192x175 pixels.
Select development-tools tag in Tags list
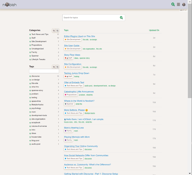[39, 115]
